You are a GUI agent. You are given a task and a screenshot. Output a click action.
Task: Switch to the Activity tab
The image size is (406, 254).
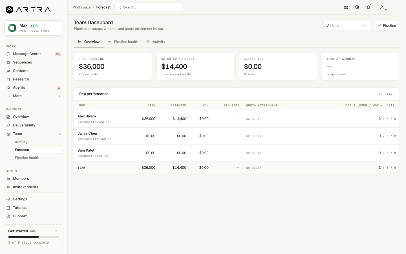[156, 42]
